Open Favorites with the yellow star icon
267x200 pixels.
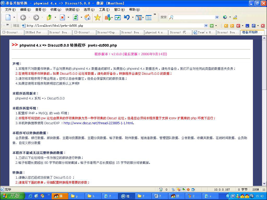98,17
